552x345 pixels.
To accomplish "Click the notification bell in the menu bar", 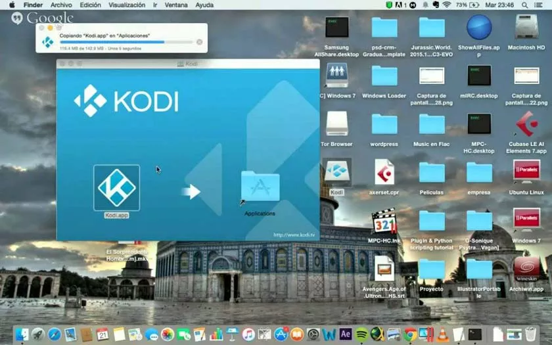I will tap(425, 5).
